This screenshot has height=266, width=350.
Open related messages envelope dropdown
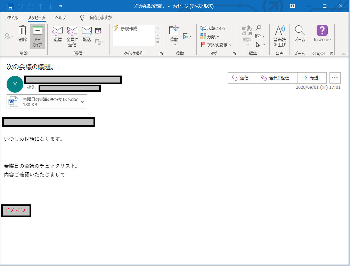coord(260,36)
